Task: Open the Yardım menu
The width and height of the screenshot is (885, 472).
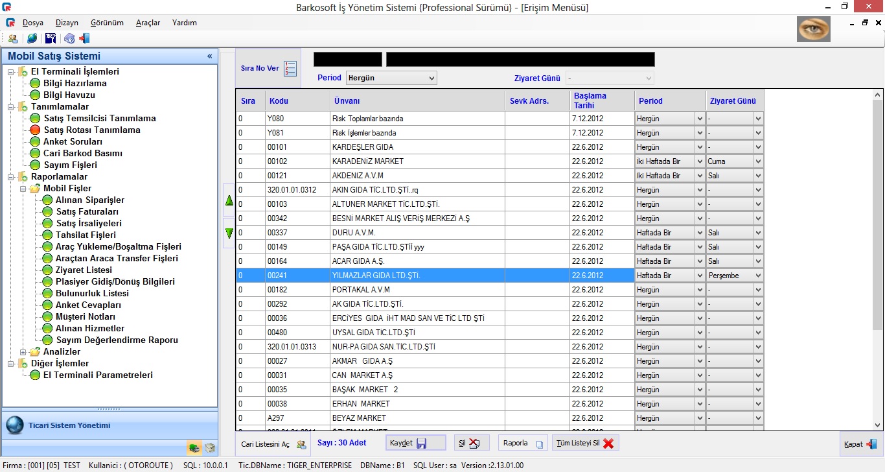Action: click(x=185, y=23)
